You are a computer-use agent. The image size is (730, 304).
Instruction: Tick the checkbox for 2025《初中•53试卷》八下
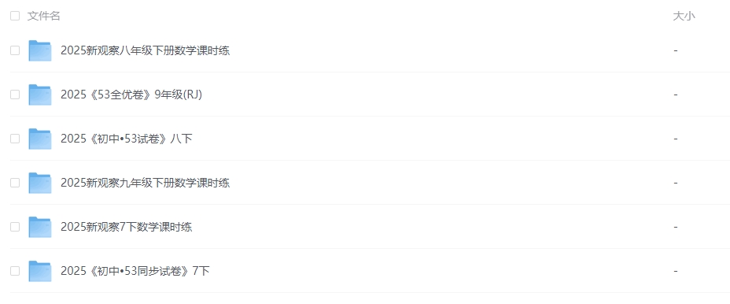pos(15,139)
